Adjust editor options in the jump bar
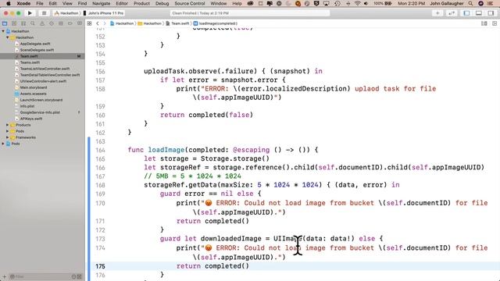500x281 pixels. pyautogui.click(x=484, y=23)
